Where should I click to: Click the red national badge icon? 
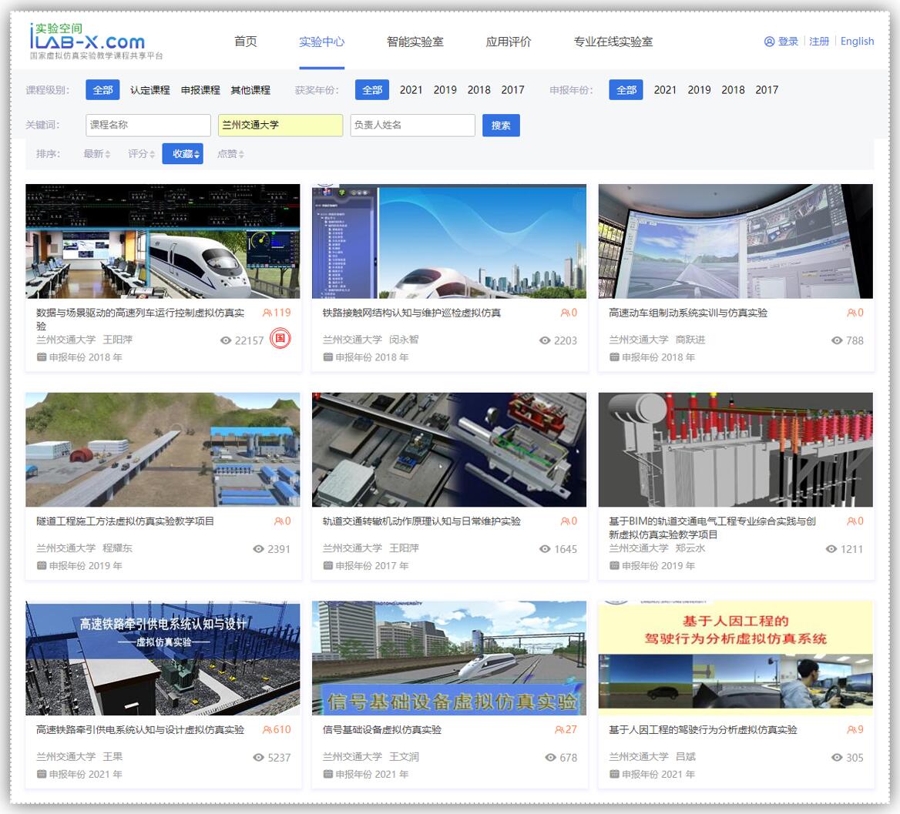(280, 338)
